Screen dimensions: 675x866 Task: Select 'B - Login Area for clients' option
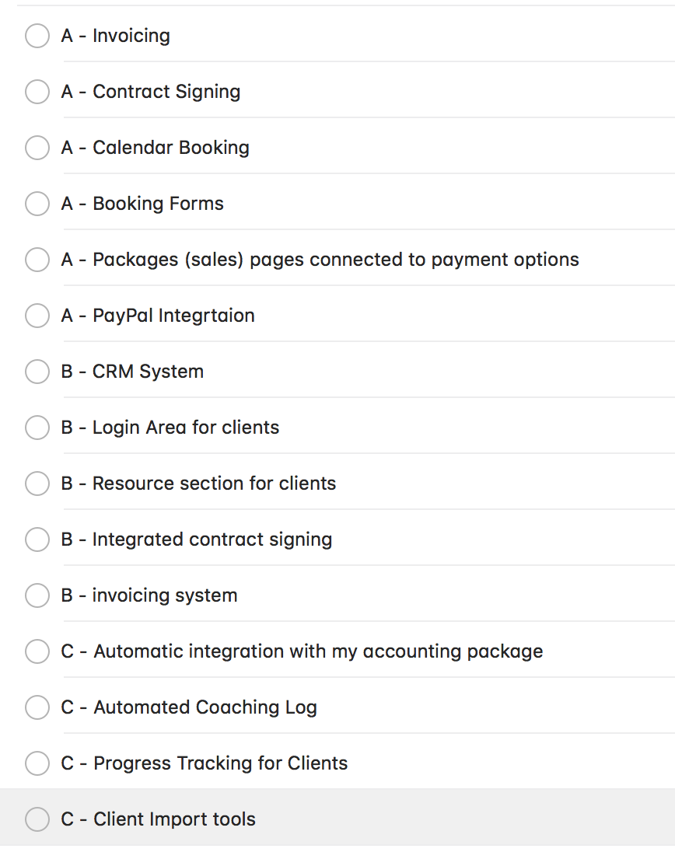tap(37, 428)
